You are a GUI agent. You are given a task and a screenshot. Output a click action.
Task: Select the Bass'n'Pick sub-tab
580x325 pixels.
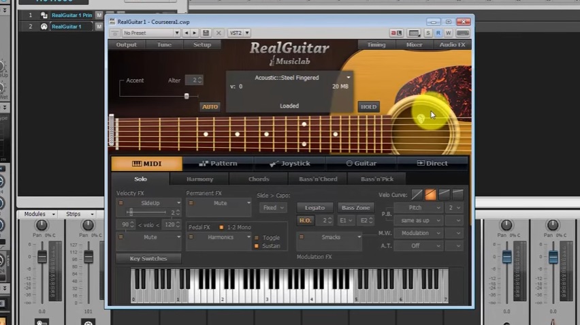377,179
